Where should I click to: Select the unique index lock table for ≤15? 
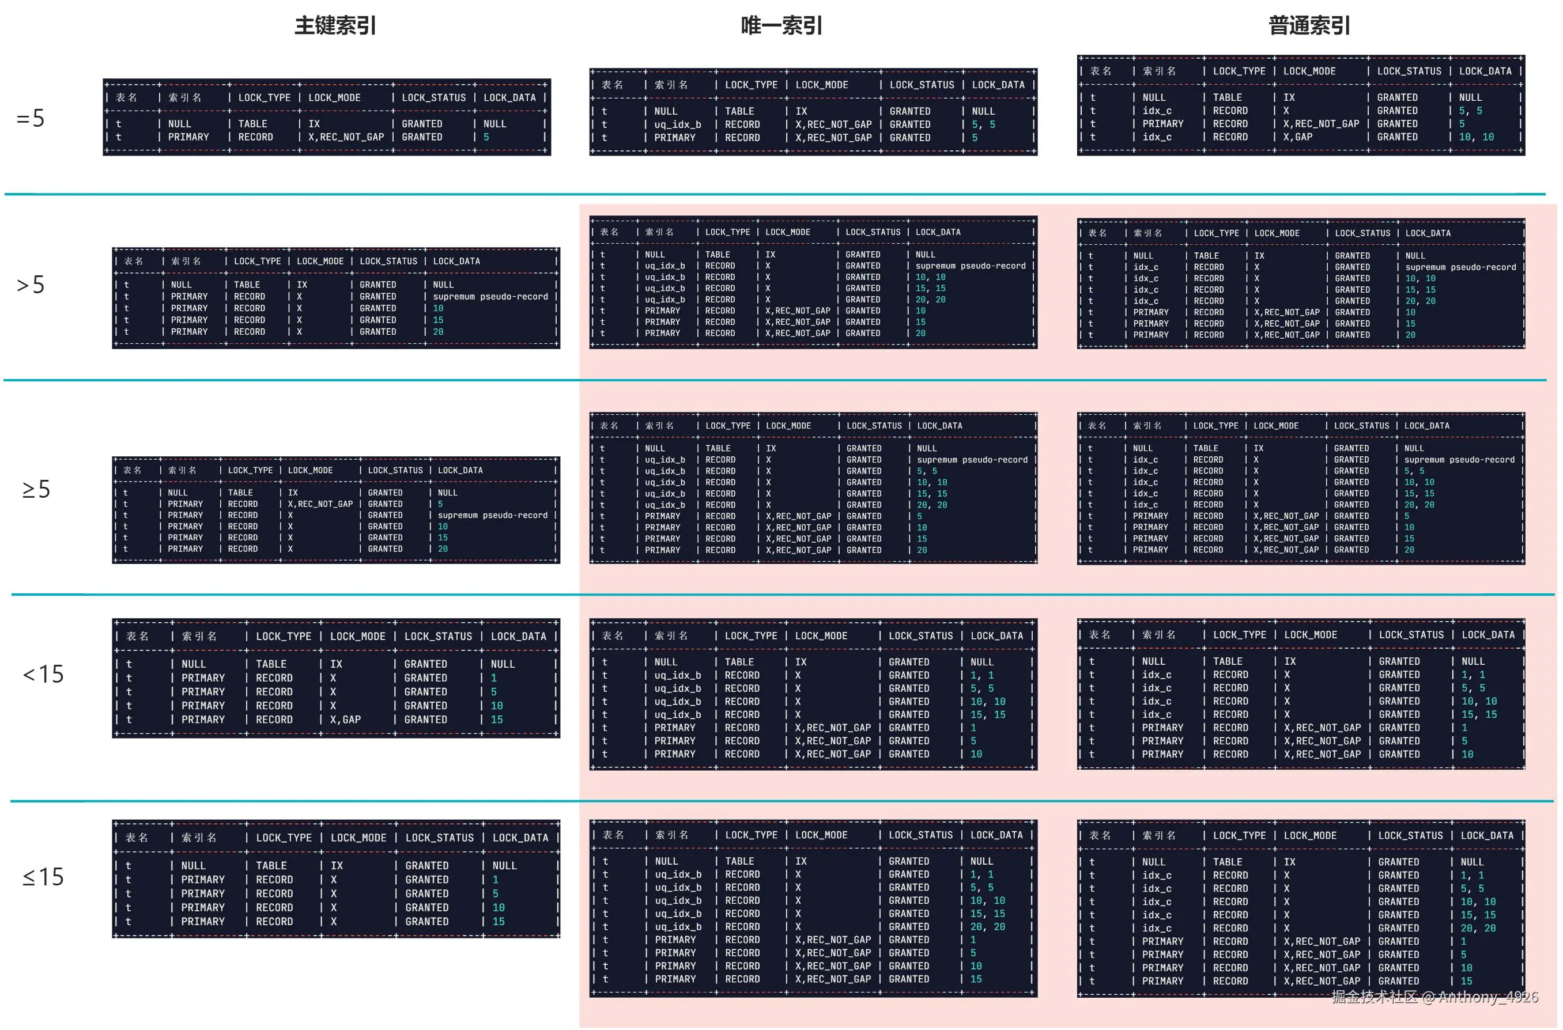pos(813,908)
